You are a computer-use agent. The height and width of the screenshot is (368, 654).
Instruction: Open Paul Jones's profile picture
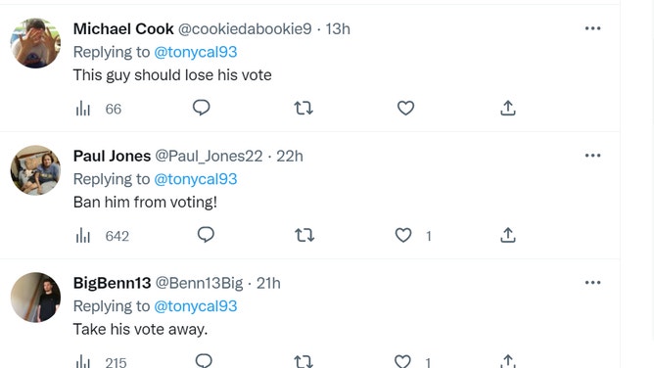pos(35,170)
